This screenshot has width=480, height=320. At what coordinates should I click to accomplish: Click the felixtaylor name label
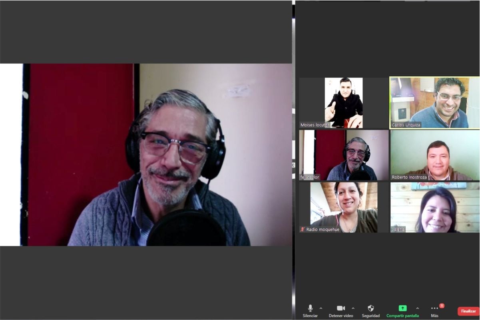pyautogui.click(x=310, y=177)
